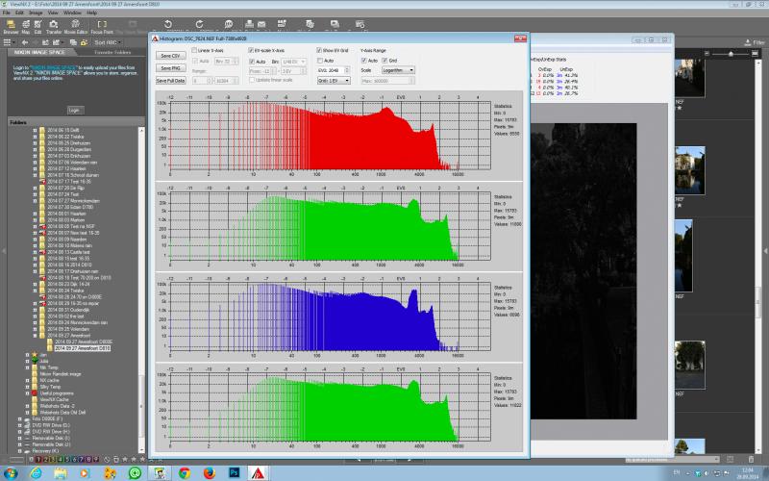The width and height of the screenshot is (769, 481).
Task: Rotate image counterclockwise toolbar icon
Action: (167, 24)
